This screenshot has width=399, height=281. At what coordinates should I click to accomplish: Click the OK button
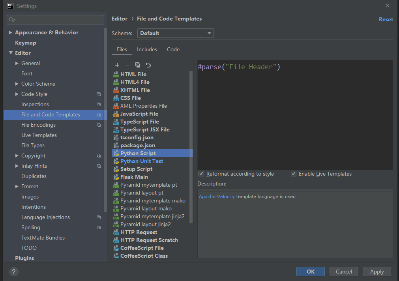311,272
